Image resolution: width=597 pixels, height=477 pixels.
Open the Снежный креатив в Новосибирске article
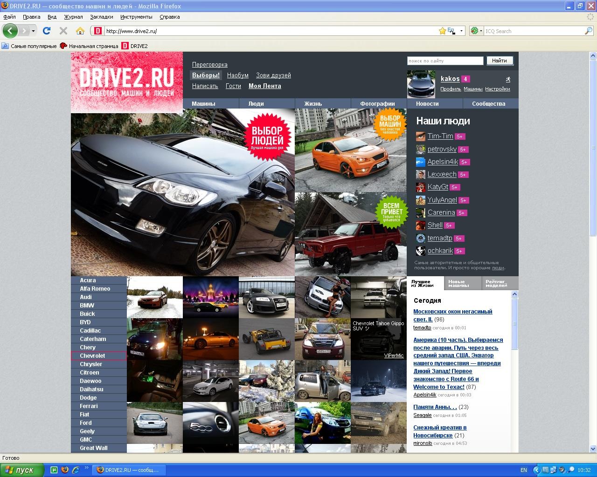(440, 431)
